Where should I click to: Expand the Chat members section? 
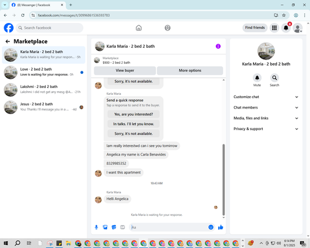coord(266,107)
